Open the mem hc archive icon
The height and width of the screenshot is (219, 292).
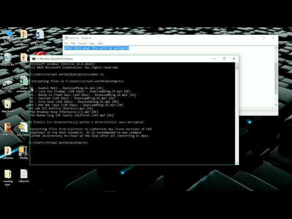tap(8, 129)
